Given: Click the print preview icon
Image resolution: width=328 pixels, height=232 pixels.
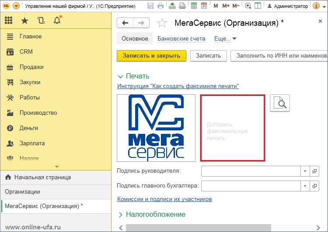Looking at the screenshot, I should (x=182, y=6).
